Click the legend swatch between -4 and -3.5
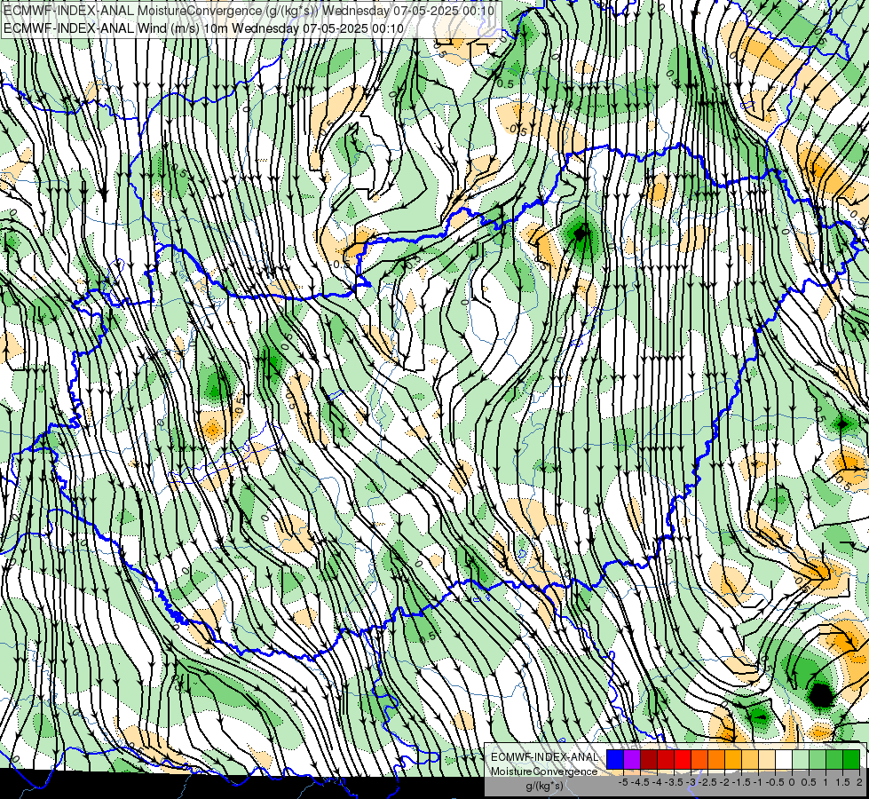 666,759
